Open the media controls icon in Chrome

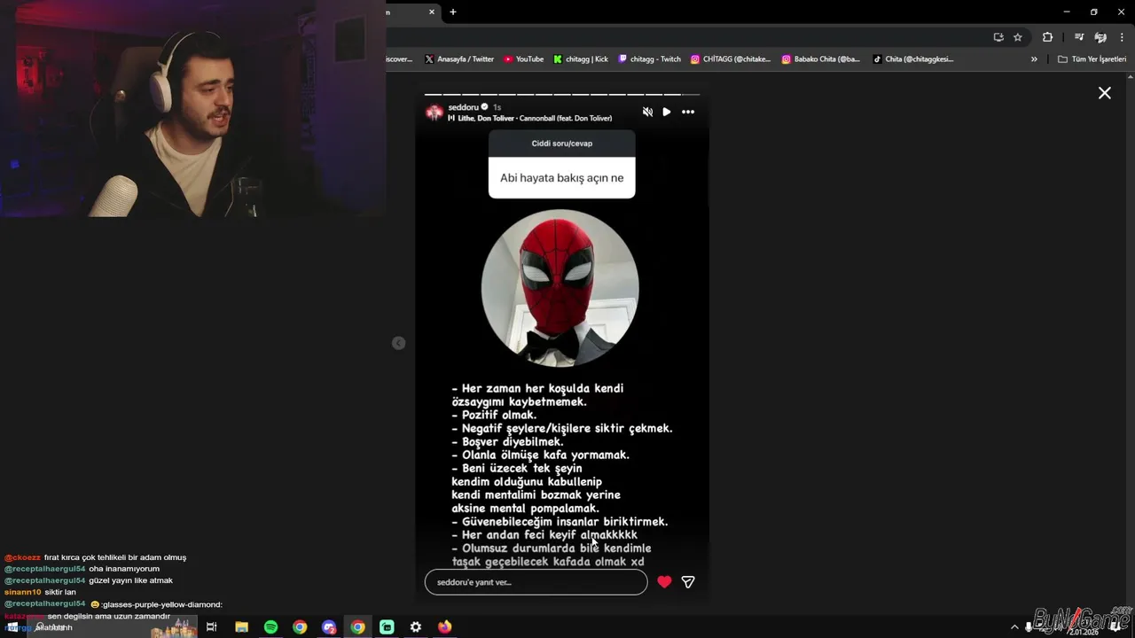(1079, 37)
